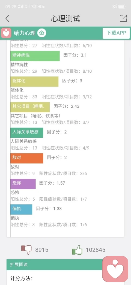Tap the 其它项目 (睡眠、 bar
This screenshot has height=285, width=131.
(x=30, y=107)
